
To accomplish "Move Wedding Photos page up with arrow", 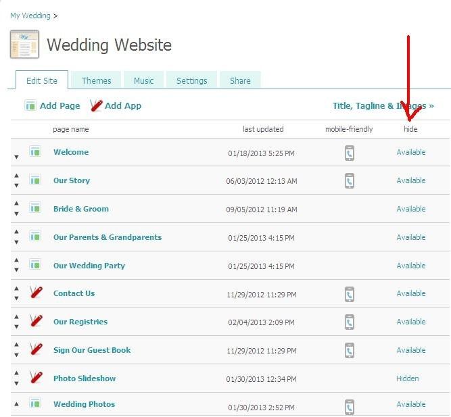I will coord(17,404).
